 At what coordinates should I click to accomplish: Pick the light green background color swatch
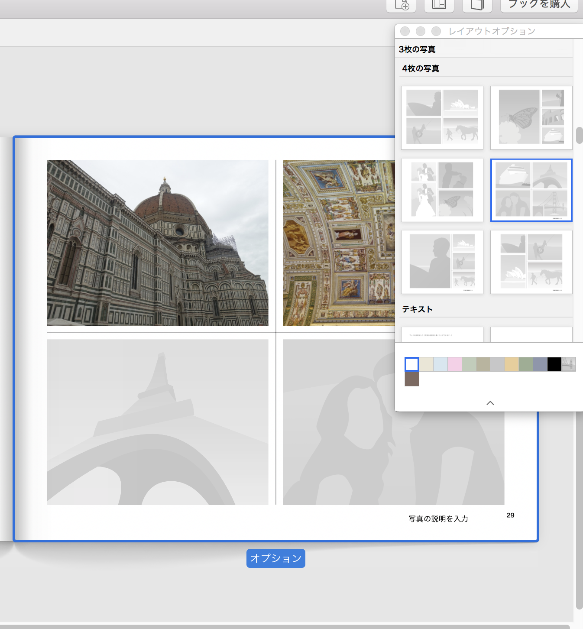[469, 364]
